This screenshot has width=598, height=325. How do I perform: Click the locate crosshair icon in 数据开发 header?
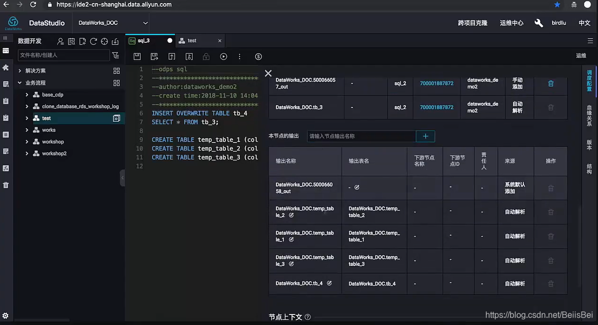click(x=104, y=41)
